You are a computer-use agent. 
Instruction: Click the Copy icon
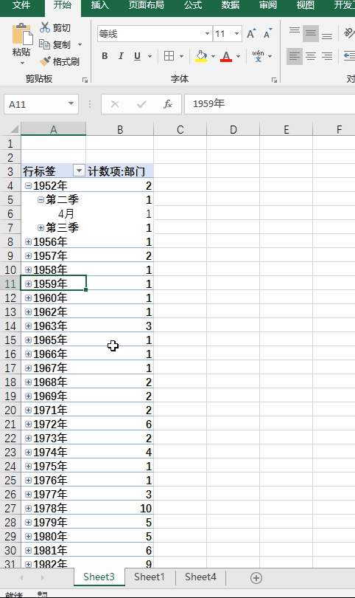(44, 44)
